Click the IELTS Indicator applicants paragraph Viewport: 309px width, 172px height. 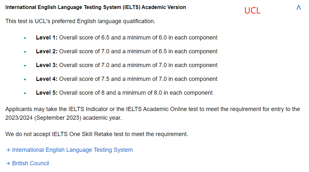[152, 113]
